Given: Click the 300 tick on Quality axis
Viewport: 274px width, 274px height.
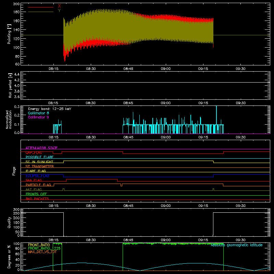Looking at the screenshot, I should [16, 209].
